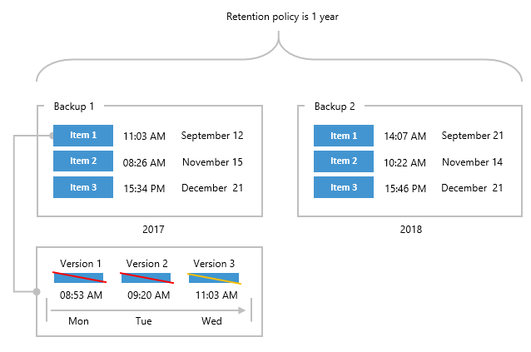This screenshot has height=352, width=531.
Task: Click Item 2 block within Backup 2
Action: click(x=344, y=161)
